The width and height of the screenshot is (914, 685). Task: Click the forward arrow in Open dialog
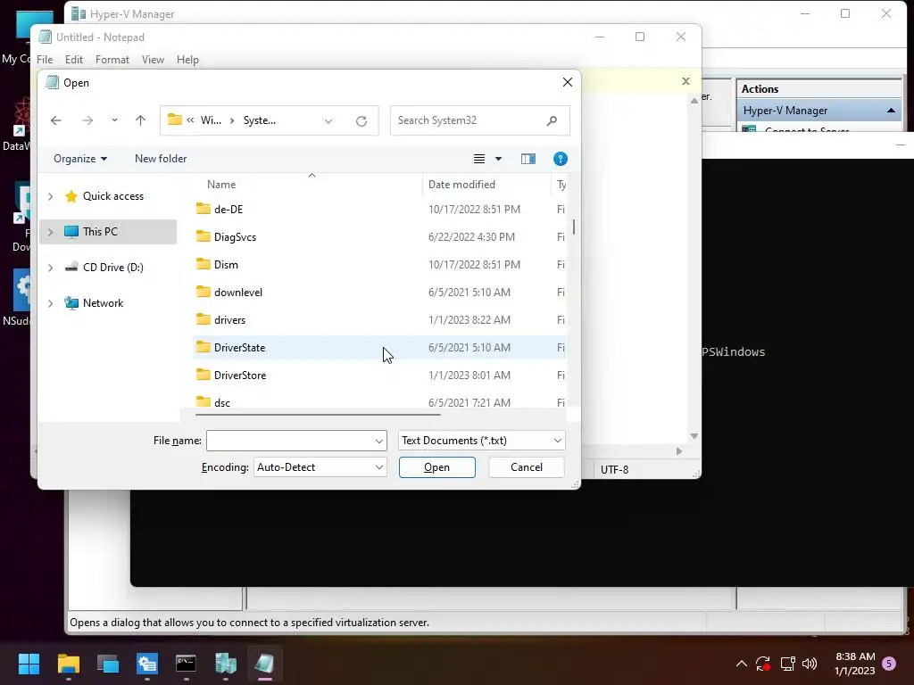tap(87, 120)
